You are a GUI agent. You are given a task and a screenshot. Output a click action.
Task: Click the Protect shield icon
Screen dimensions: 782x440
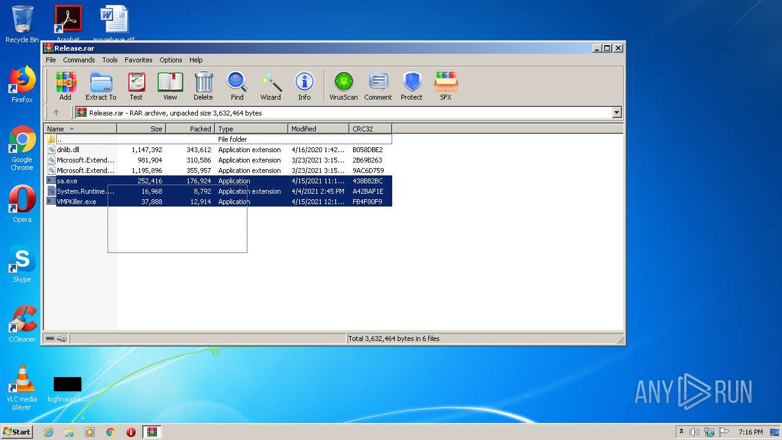click(412, 86)
